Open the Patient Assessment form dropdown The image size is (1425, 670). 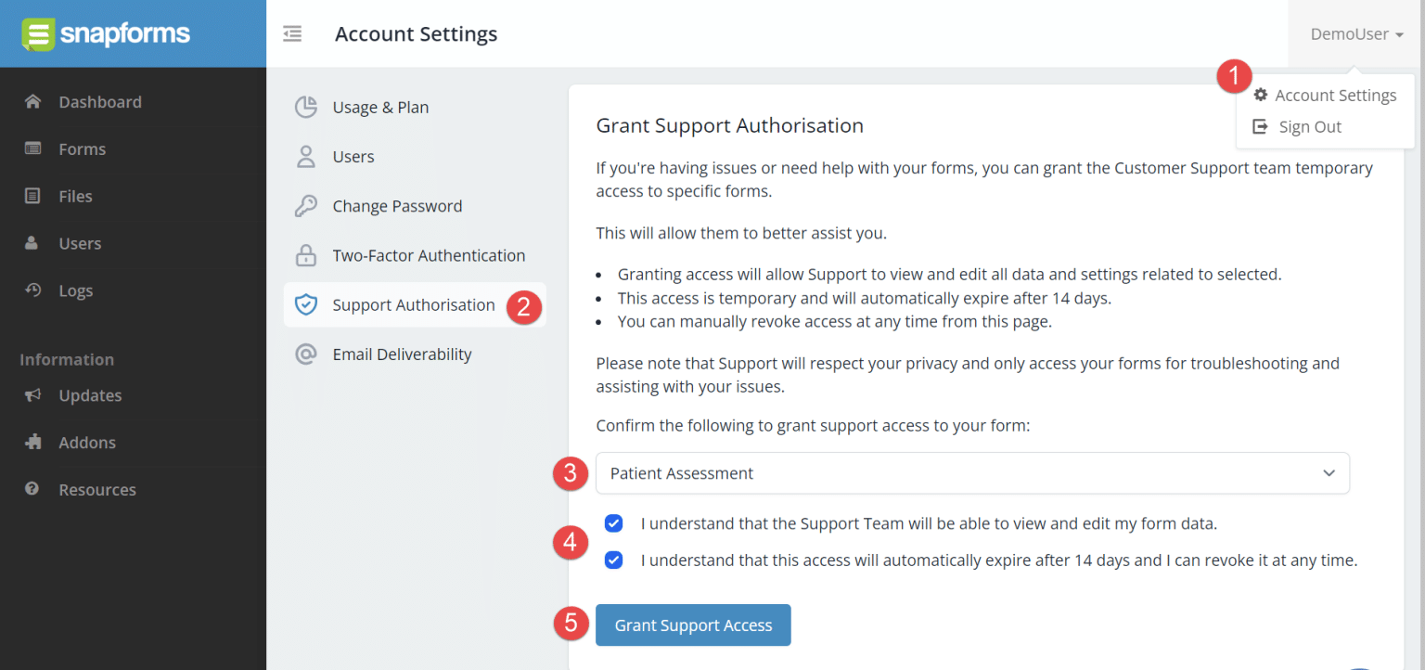972,473
